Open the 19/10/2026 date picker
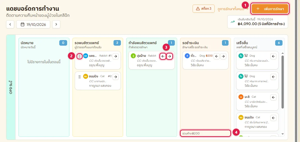 point(33,24)
